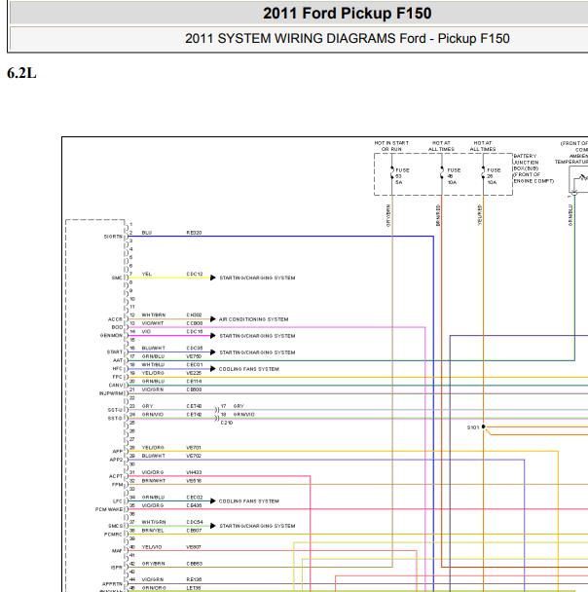Click the 'SIGRTN' pin label

(x=113, y=237)
